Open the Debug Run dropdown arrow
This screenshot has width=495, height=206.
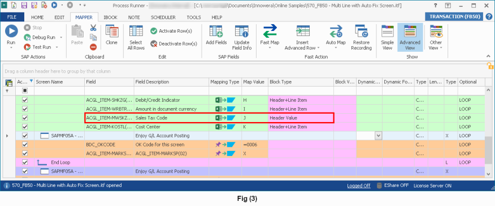[61, 37]
